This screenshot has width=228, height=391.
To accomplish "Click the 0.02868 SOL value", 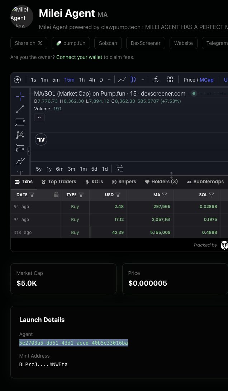I will click(208, 207).
